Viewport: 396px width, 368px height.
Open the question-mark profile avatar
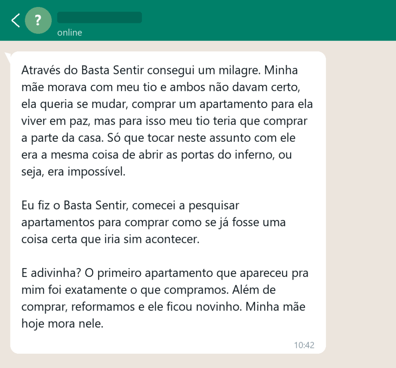coord(38,20)
